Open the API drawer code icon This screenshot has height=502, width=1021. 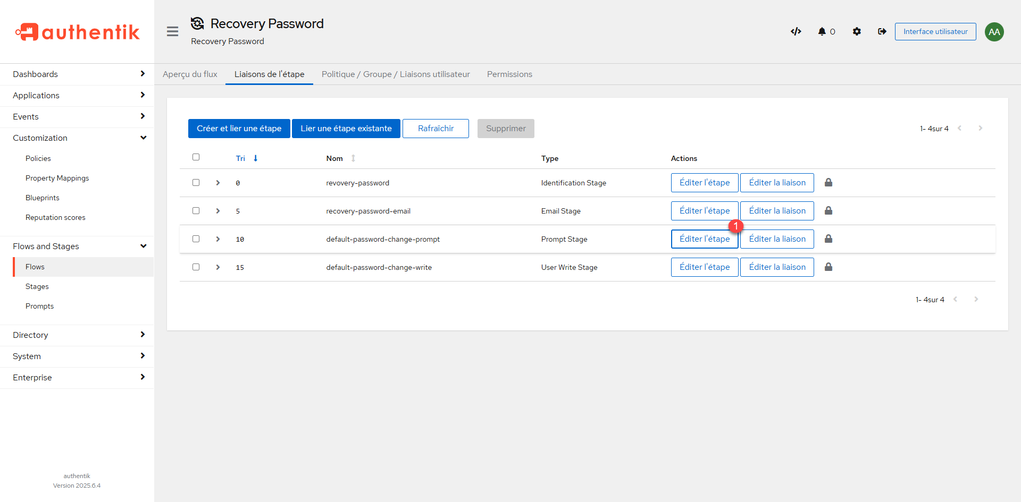click(x=796, y=31)
